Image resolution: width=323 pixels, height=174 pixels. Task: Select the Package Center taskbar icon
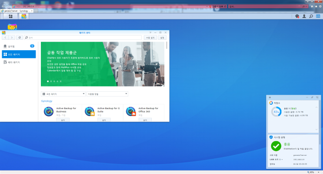click(x=24, y=16)
